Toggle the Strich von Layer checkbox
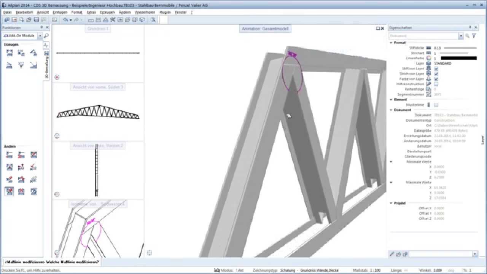 point(436,74)
